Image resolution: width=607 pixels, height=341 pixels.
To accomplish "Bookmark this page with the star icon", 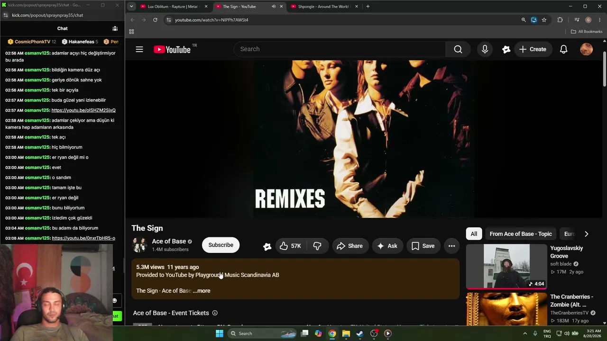I will pos(544,20).
